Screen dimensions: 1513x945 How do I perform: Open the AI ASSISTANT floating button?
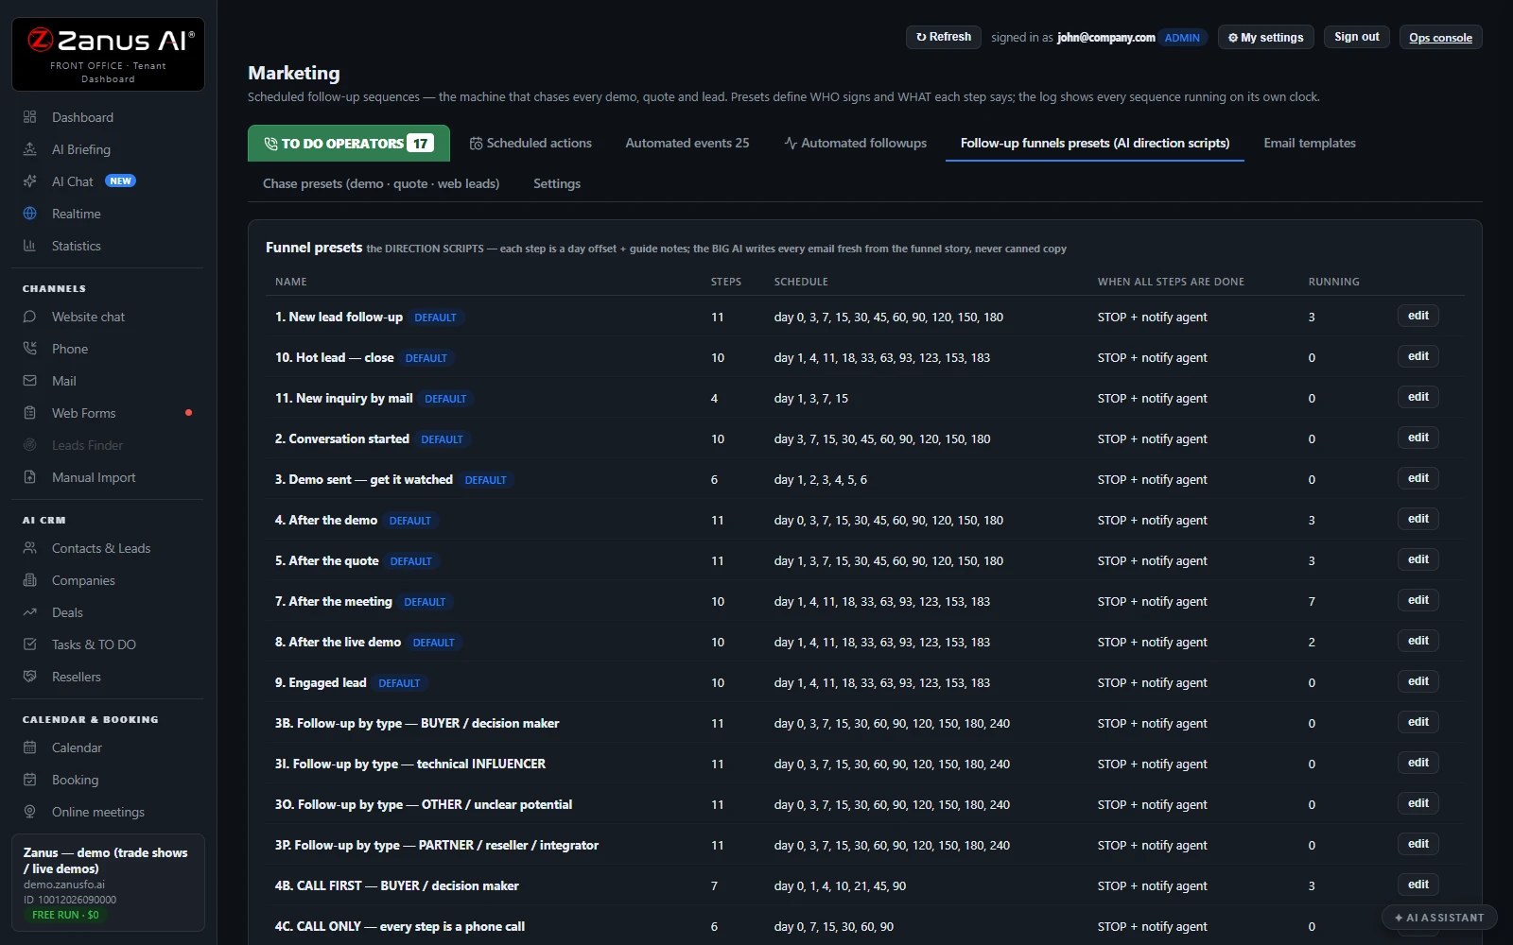1439,918
